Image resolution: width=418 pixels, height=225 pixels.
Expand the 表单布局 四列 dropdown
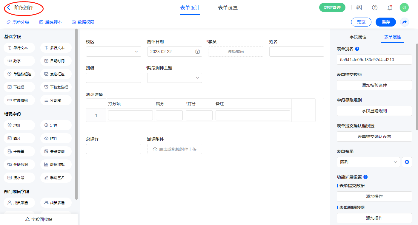tap(368, 162)
